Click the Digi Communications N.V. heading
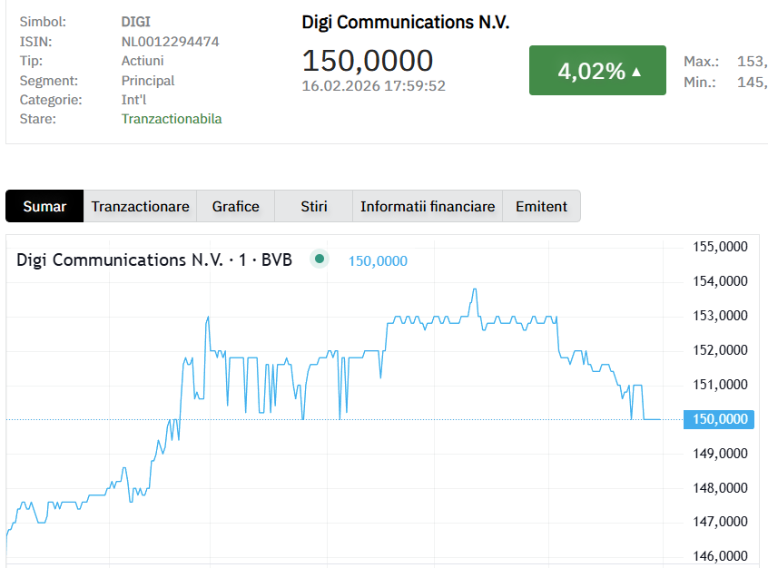768x568 pixels. (406, 23)
